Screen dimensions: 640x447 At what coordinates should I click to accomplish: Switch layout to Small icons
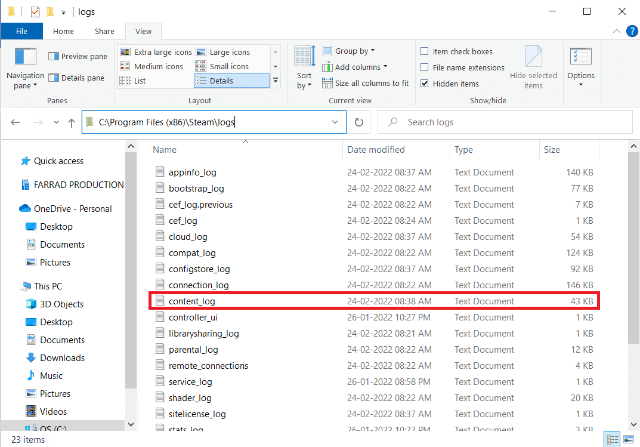pos(222,66)
